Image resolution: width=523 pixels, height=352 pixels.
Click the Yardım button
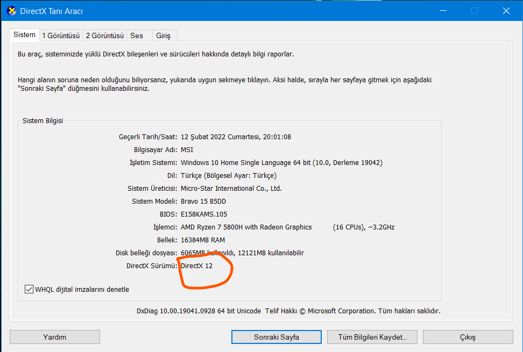point(55,337)
